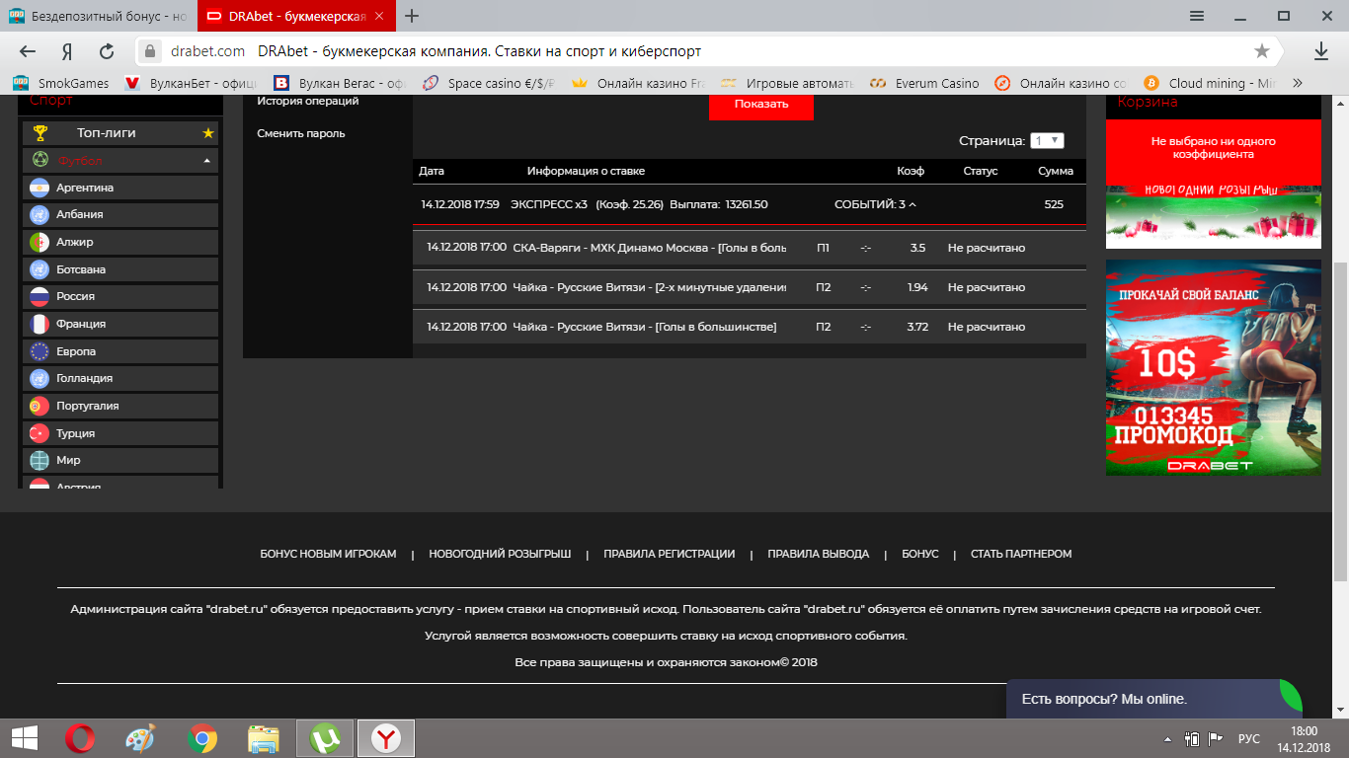Screen dimensions: 1349x758
Task: Select Албания in the sports sidebar
Action: tap(120, 214)
